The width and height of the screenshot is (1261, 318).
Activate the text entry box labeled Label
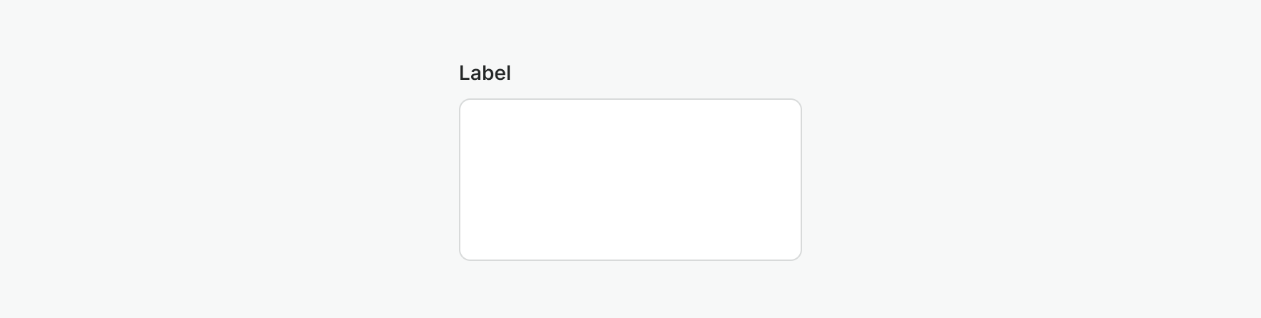click(x=630, y=180)
